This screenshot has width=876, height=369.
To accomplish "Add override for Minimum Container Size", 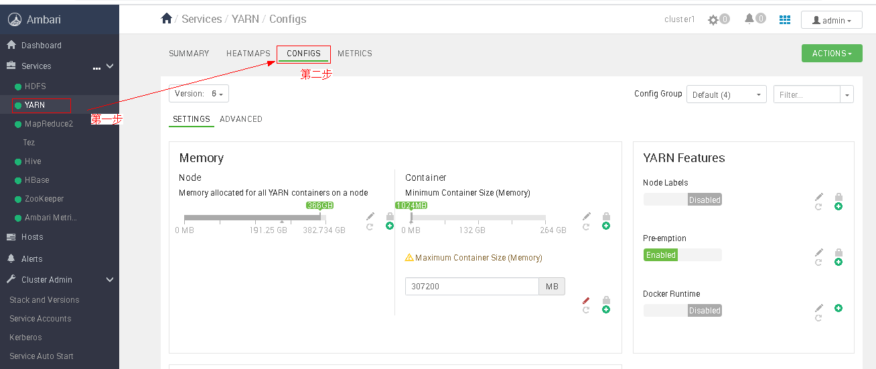I will pyautogui.click(x=606, y=226).
